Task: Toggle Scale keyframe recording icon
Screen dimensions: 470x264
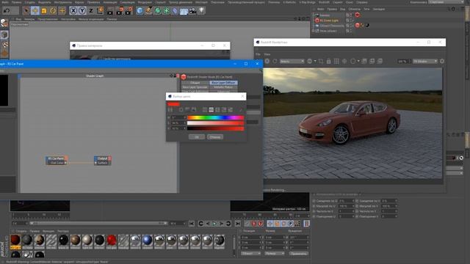Action: pos(277,224)
